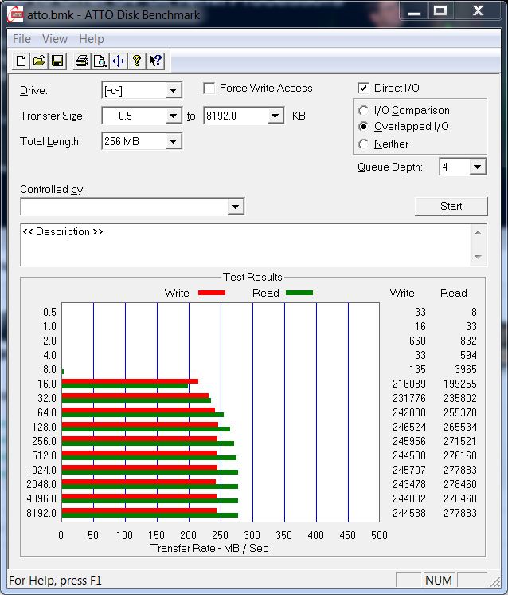Maximize the ATTO Disk Benchmark window
The image size is (508, 595).
coord(440,11)
